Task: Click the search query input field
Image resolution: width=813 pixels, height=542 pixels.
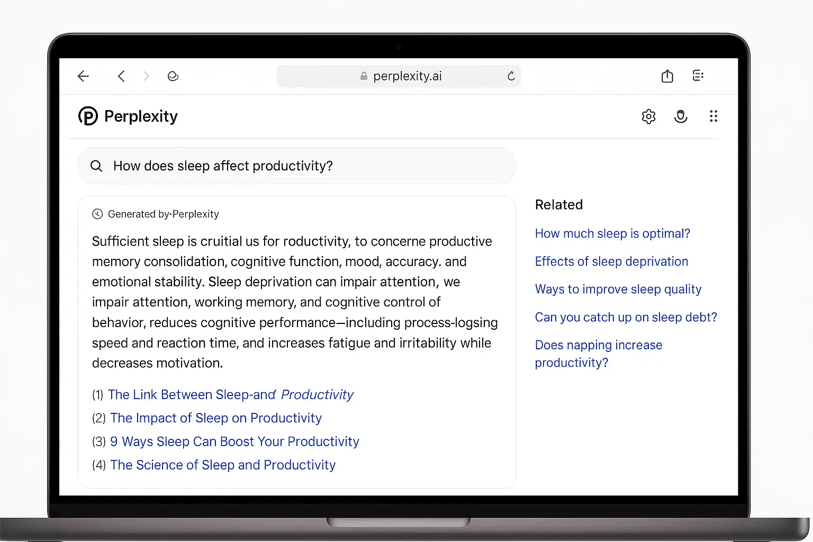Action: [296, 166]
